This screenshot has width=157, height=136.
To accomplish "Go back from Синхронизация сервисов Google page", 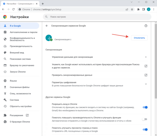I will pyautogui.click(x=47, y=26).
